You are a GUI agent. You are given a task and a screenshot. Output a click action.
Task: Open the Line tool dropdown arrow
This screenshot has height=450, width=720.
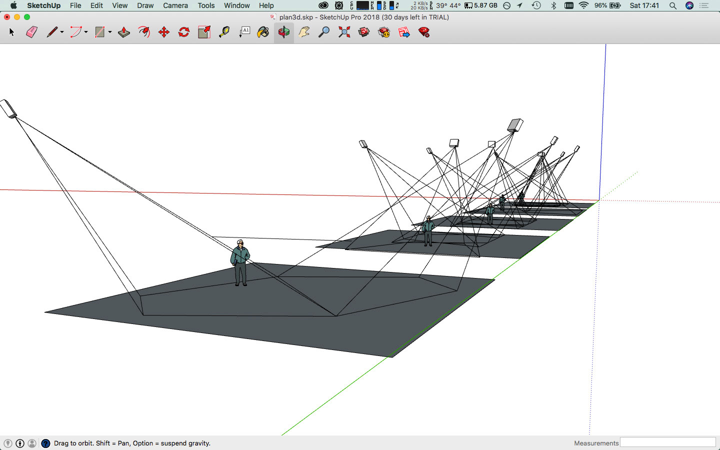(62, 32)
